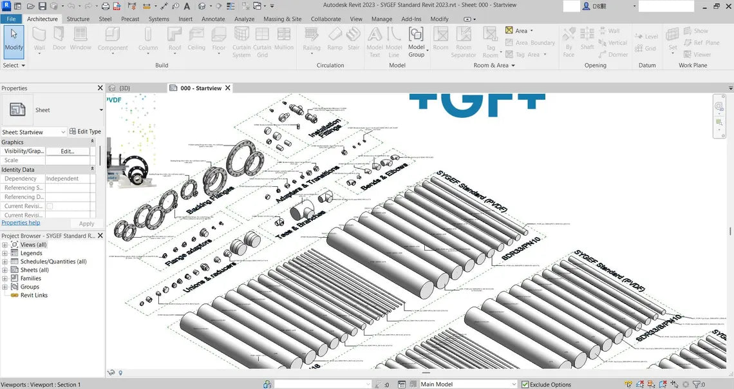Viewport: 734px width, 389px height.
Task: Toggle the Exclude Options checkbox
Action: coord(525,384)
